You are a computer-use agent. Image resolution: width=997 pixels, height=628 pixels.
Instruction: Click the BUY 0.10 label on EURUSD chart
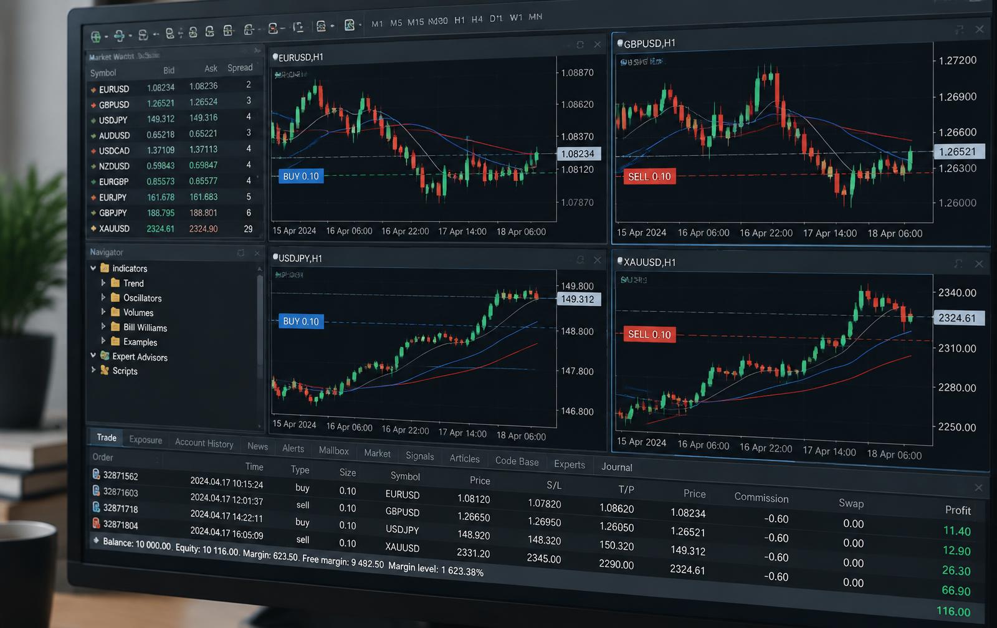[x=301, y=176]
